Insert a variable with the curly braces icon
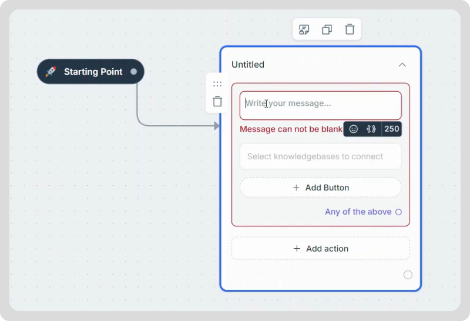Screen dimensions: 470x321 coord(371,129)
